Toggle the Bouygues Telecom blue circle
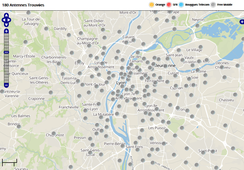The height and width of the screenshot is (170, 244). tap(182, 5)
